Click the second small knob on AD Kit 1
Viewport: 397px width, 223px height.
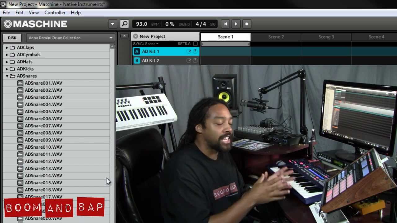click(195, 51)
